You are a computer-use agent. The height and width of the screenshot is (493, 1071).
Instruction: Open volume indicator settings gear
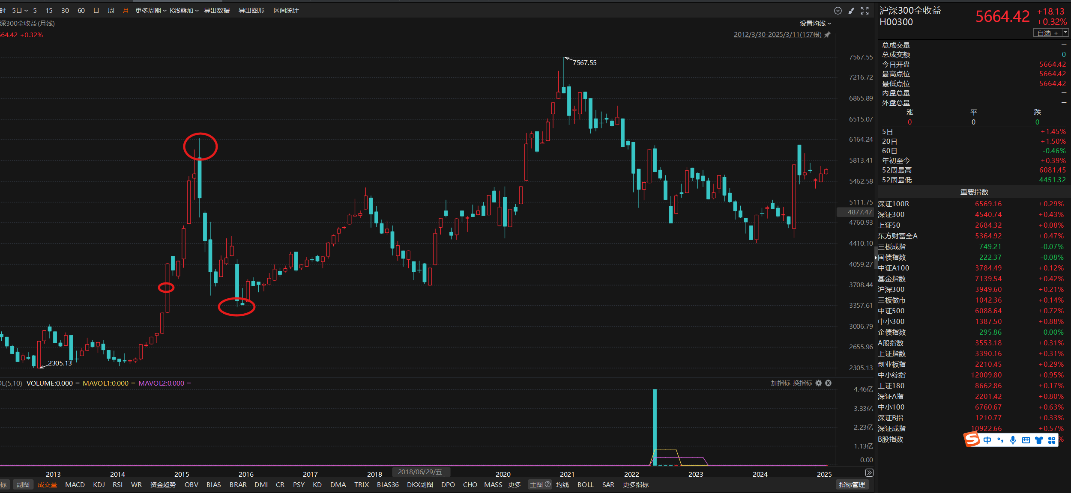coord(819,383)
